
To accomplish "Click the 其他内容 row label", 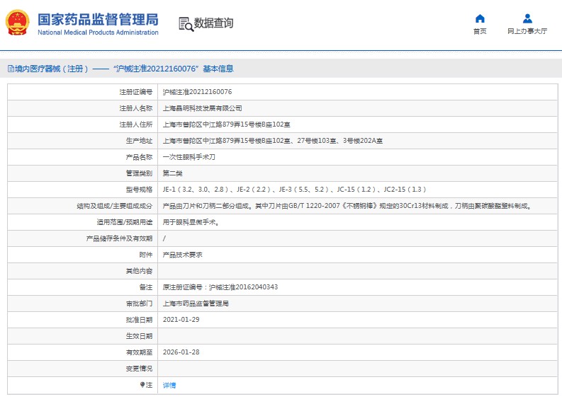I will click(x=139, y=271).
